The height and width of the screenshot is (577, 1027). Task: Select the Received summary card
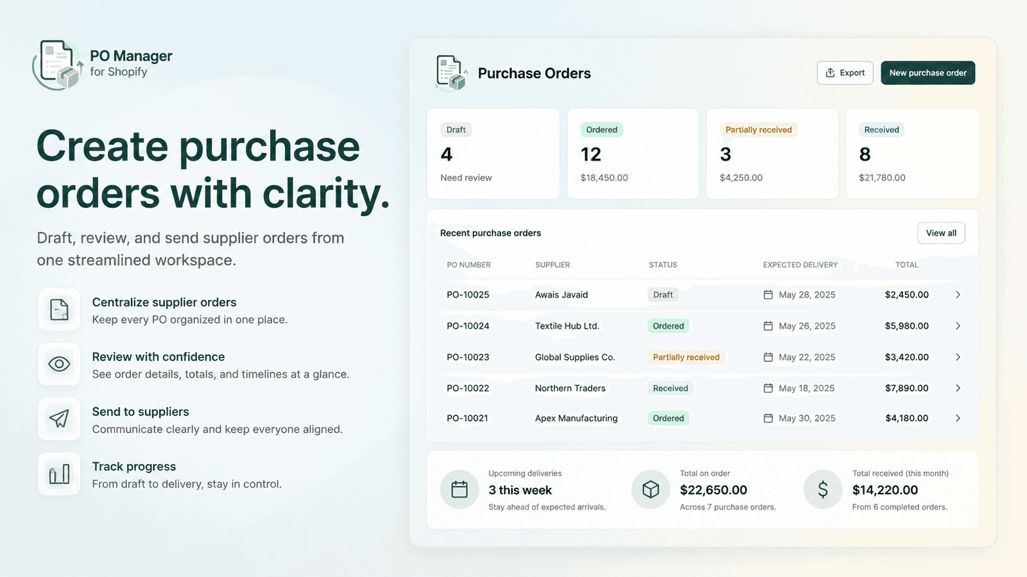pyautogui.click(x=911, y=153)
